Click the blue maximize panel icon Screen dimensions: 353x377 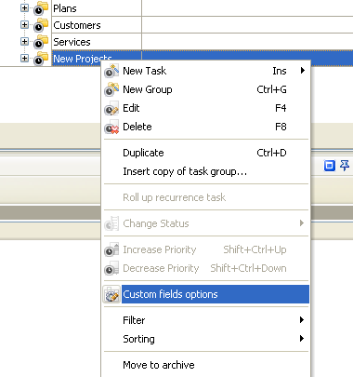coord(330,166)
